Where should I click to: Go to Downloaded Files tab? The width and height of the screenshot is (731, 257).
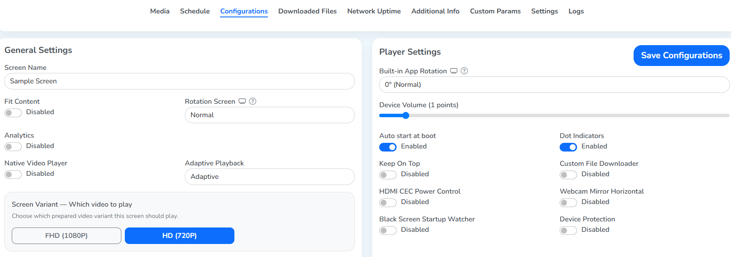[307, 11]
